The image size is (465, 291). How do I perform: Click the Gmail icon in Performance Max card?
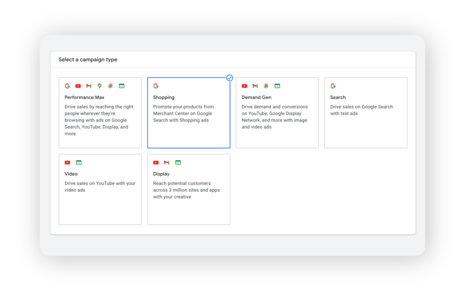click(x=89, y=86)
